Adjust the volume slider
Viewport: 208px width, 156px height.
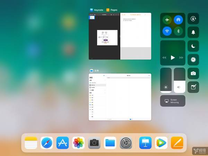(x=180, y=80)
